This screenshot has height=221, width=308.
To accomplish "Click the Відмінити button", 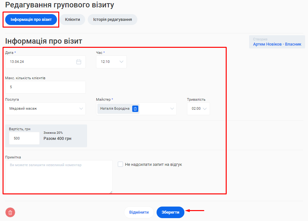I will tap(139, 212).
